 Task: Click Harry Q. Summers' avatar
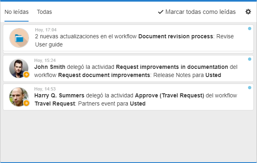(19, 97)
